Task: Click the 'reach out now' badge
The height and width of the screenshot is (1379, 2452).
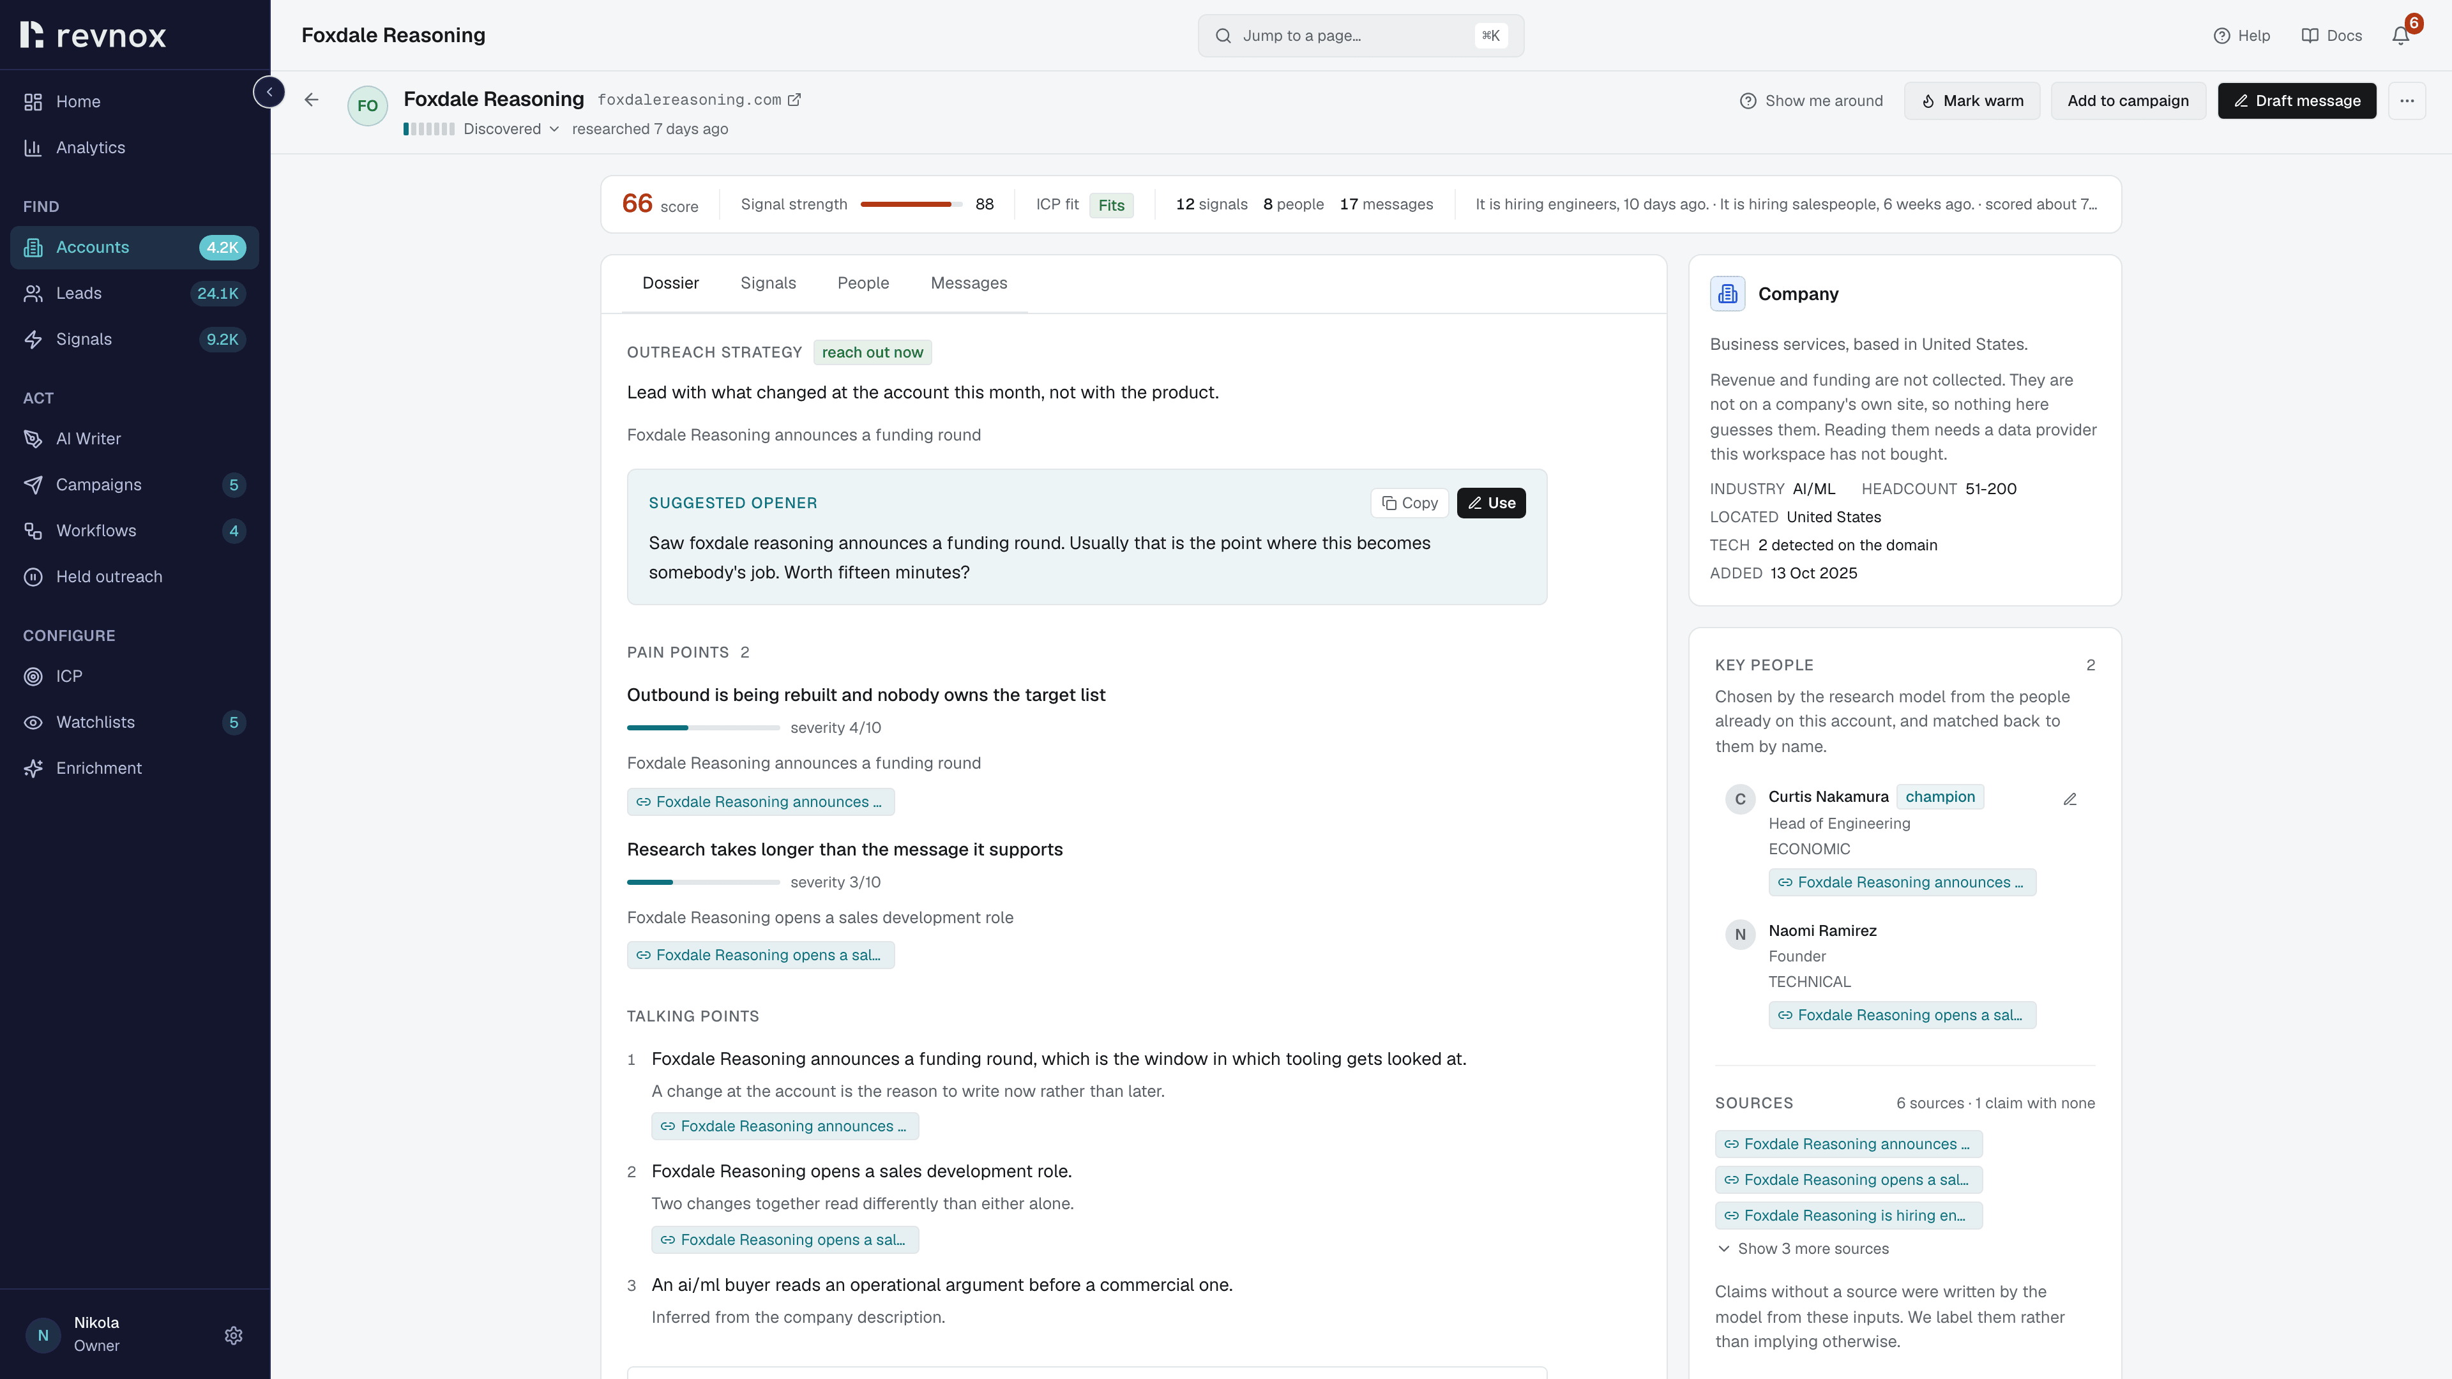Action: (x=872, y=352)
